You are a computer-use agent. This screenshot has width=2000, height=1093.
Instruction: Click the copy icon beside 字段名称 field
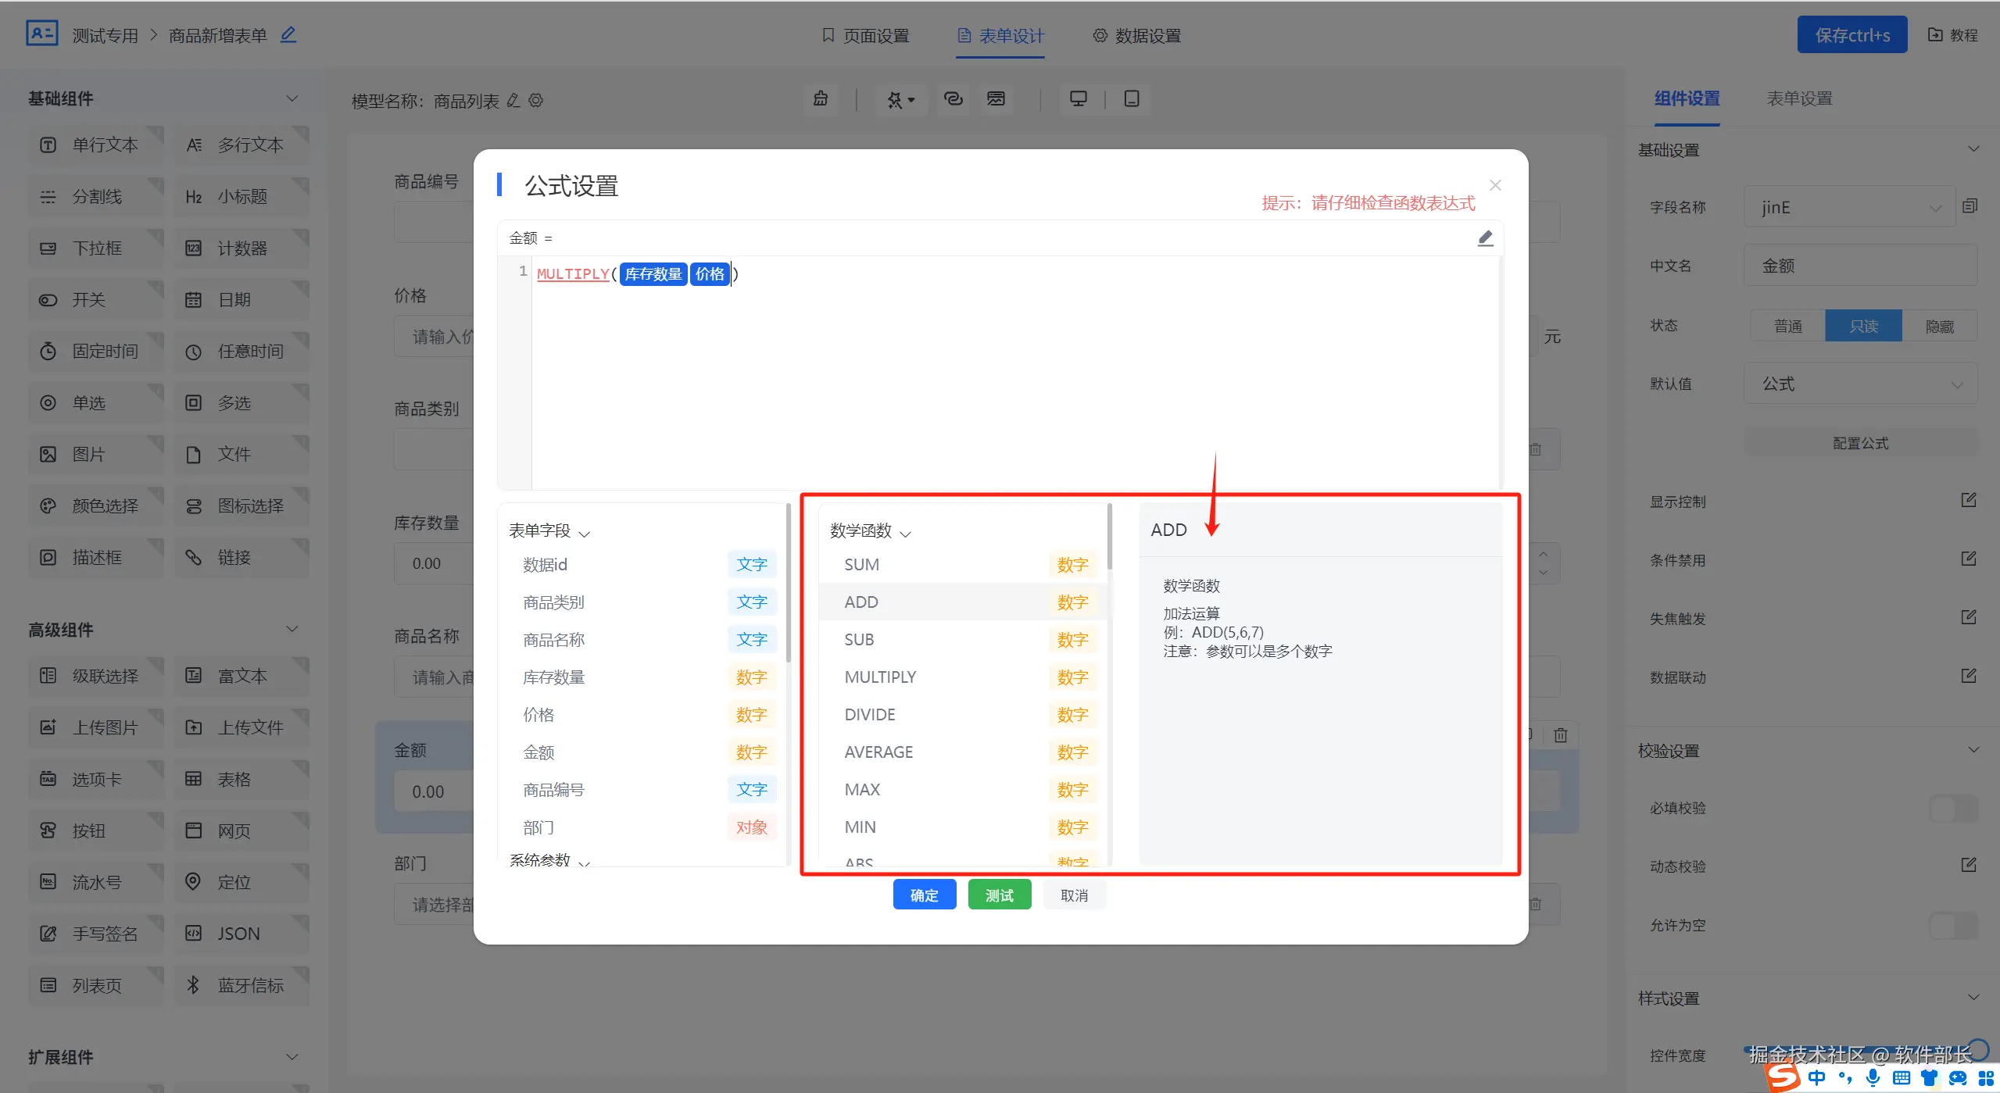pyautogui.click(x=1970, y=206)
